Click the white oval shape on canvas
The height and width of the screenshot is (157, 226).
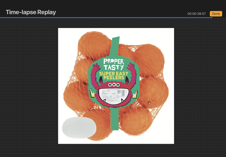coord(79,127)
